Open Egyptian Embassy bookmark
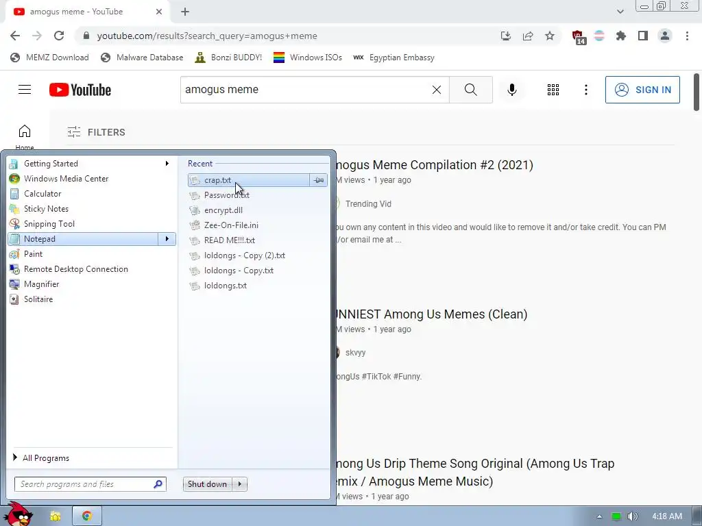 tap(394, 58)
